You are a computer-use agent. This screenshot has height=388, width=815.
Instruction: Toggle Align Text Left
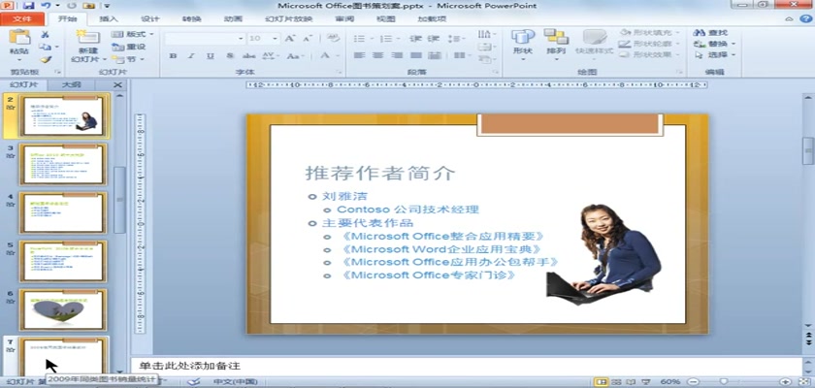click(x=360, y=55)
